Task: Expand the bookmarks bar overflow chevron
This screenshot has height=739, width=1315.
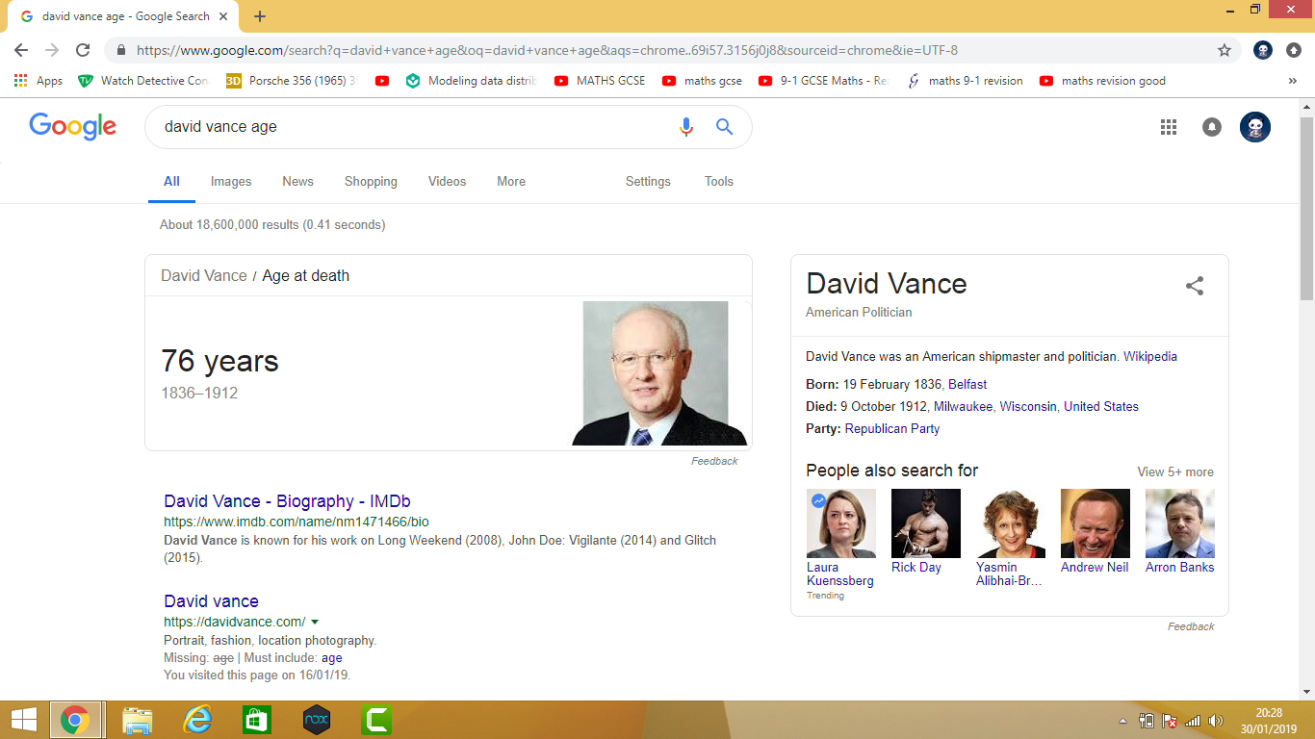Action: point(1292,81)
